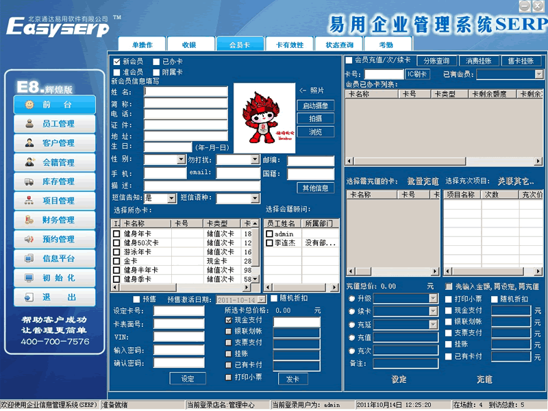Click the 浏览 photo button
Viewport: 548px width, 411px height.
(x=316, y=132)
